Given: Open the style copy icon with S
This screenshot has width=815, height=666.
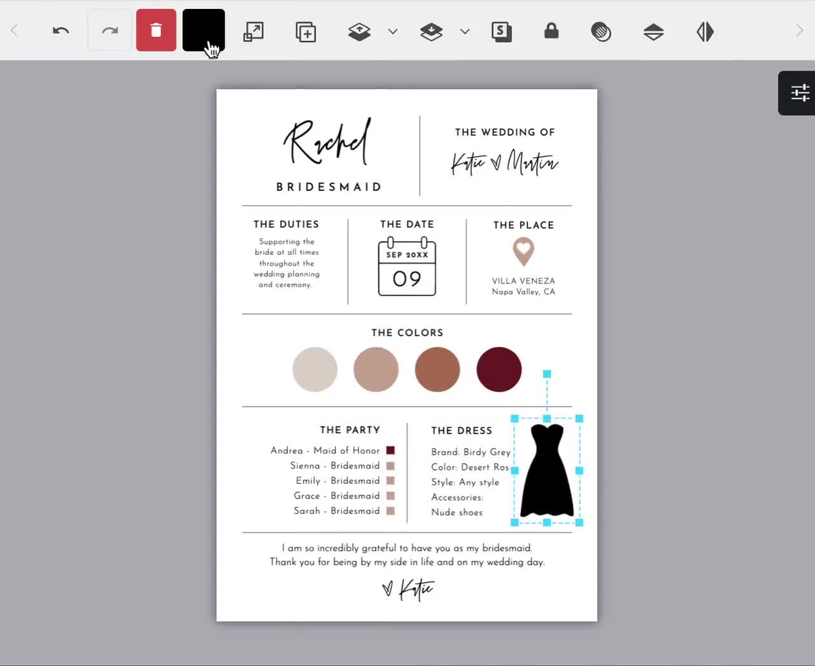Looking at the screenshot, I should click(502, 32).
